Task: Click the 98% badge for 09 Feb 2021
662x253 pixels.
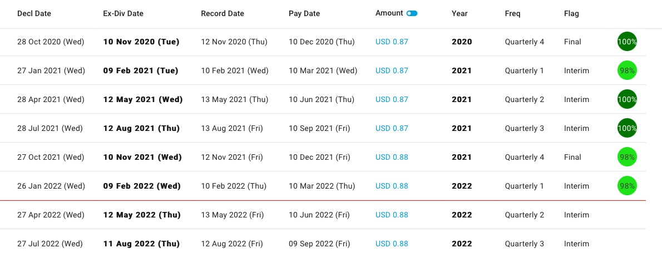Action: pyautogui.click(x=627, y=70)
